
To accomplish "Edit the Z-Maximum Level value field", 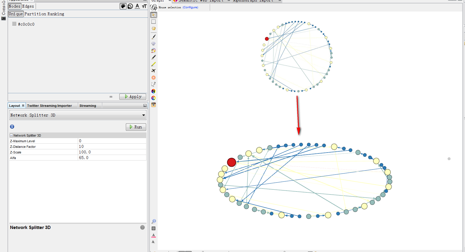I will pyautogui.click(x=112, y=141).
